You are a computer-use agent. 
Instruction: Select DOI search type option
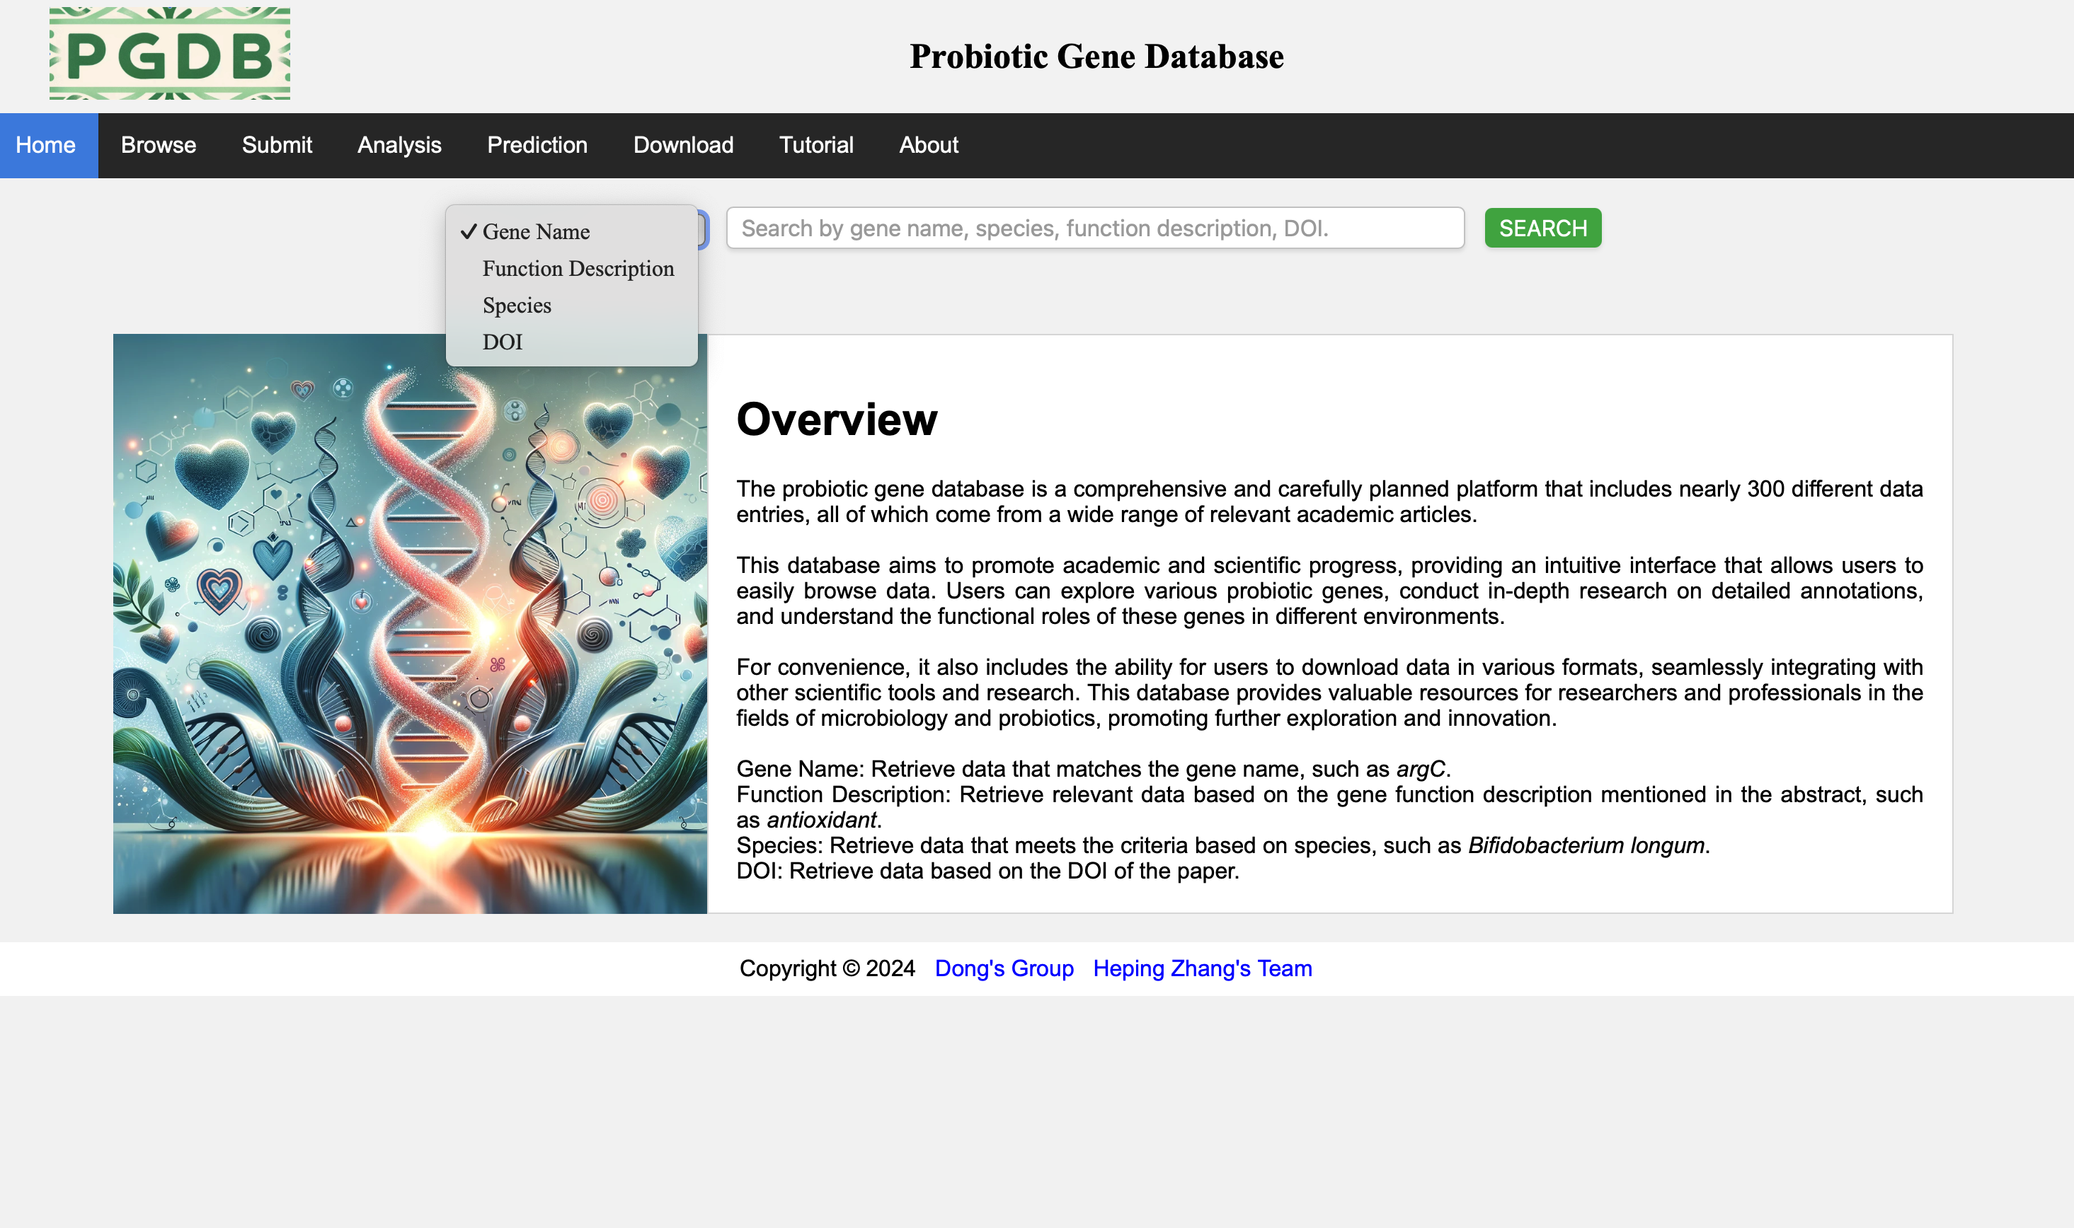coord(503,342)
